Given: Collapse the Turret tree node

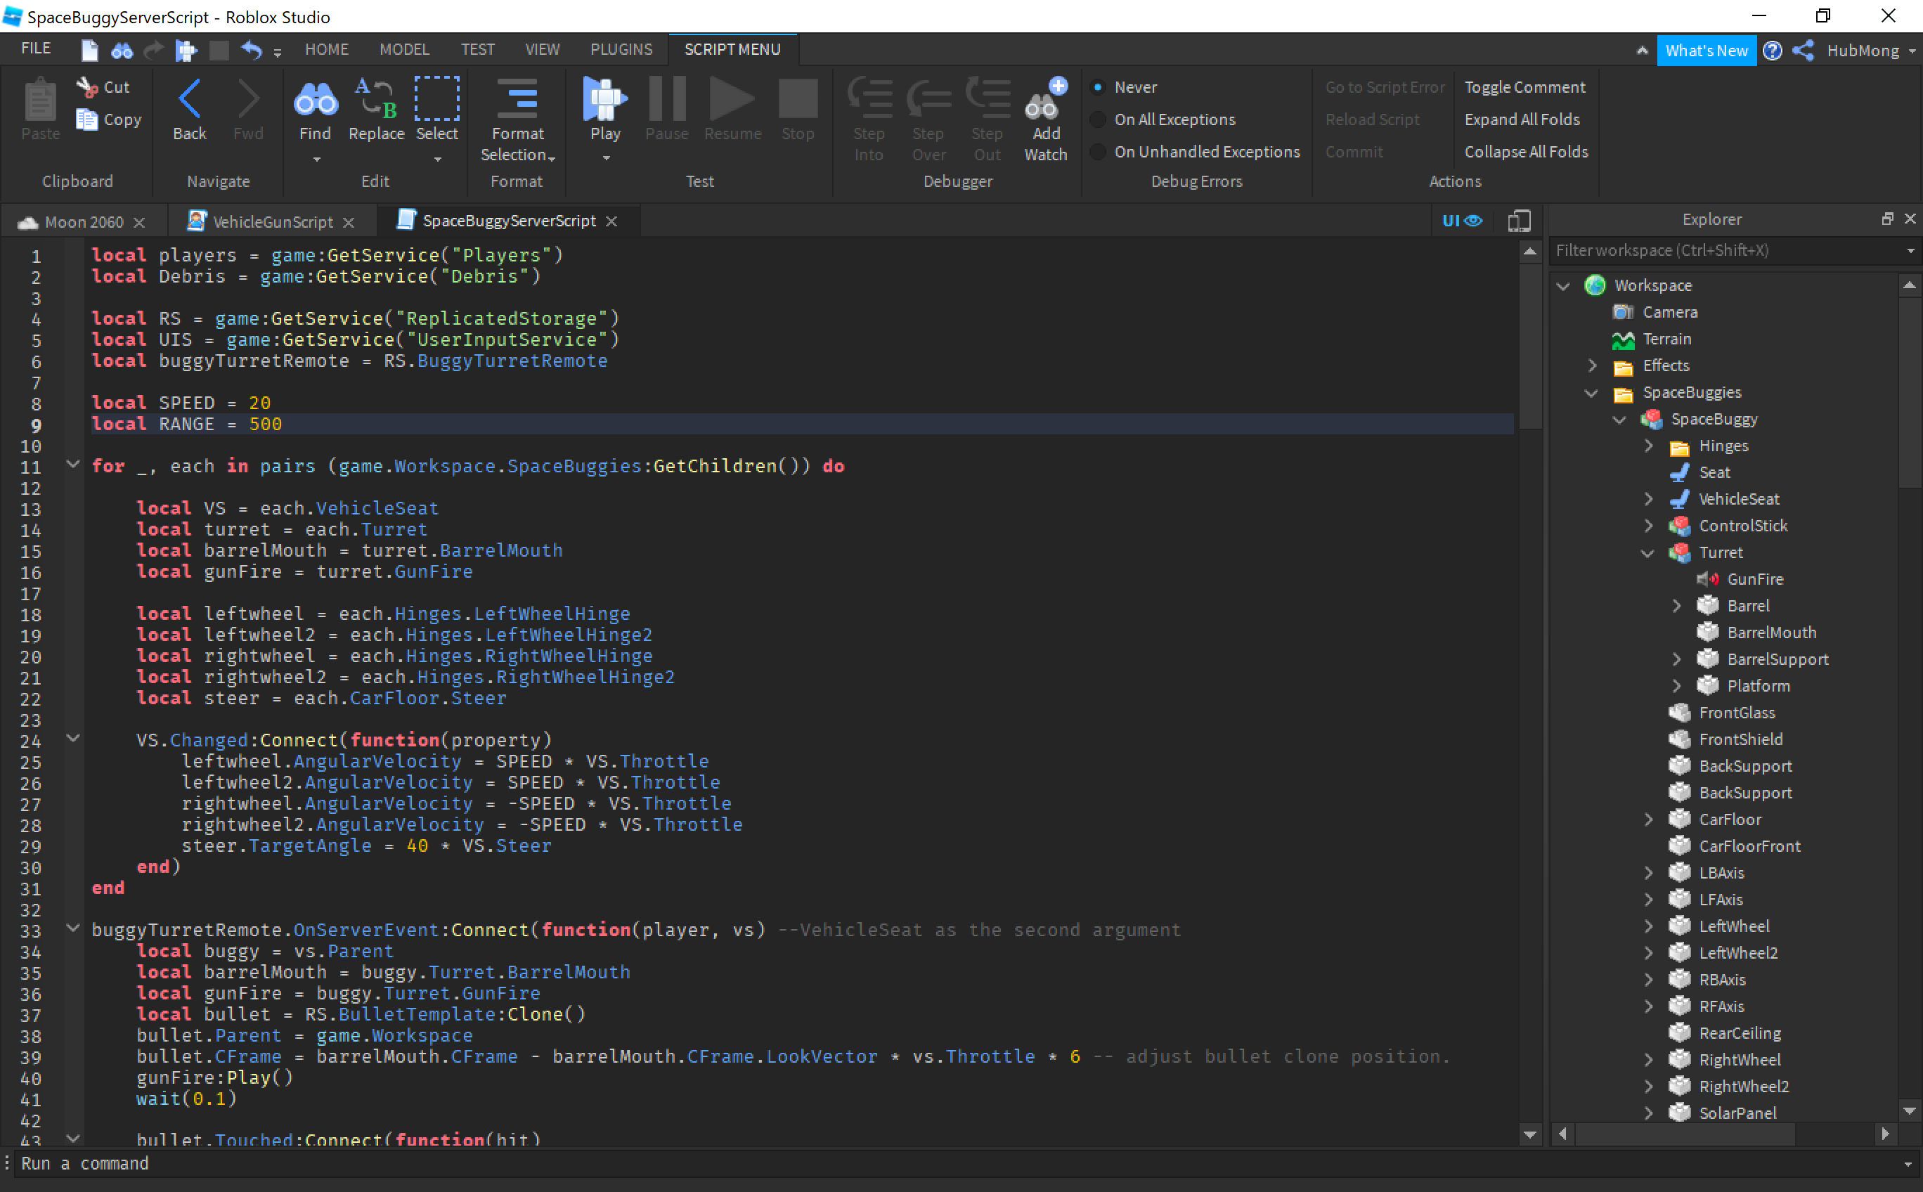Looking at the screenshot, I should [x=1647, y=552].
